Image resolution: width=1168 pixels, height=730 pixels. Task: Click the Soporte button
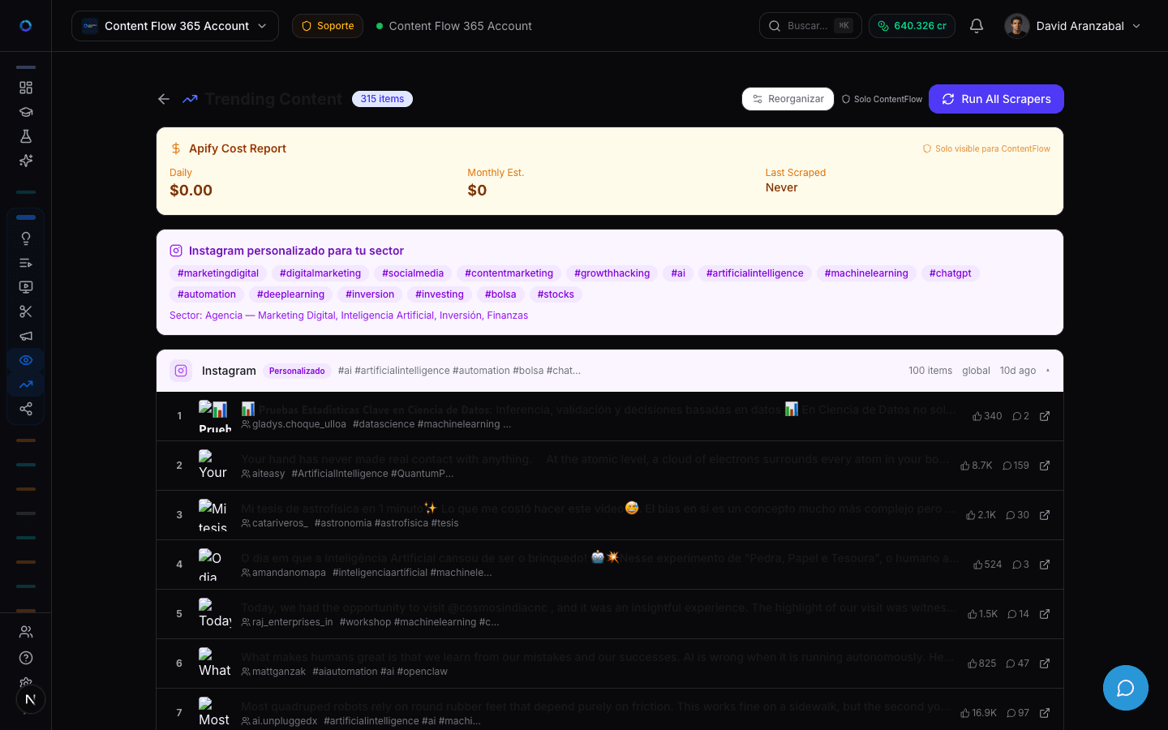[x=328, y=26]
